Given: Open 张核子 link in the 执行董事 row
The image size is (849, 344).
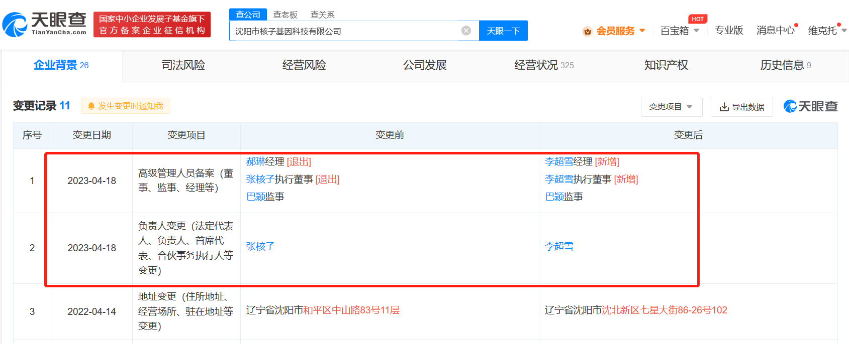Looking at the screenshot, I should (260, 180).
